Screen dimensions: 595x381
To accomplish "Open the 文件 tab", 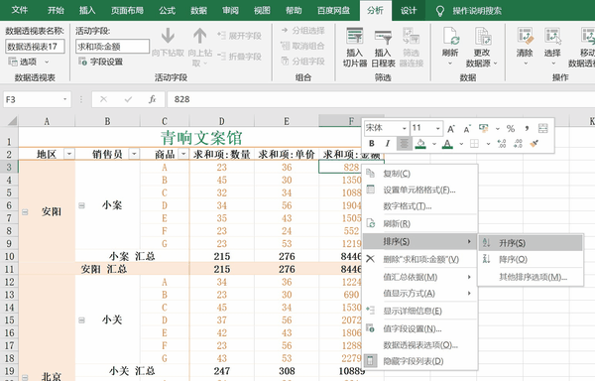I will 20,10.
